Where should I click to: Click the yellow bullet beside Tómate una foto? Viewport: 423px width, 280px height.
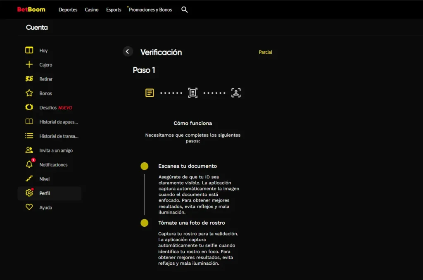[144, 223]
